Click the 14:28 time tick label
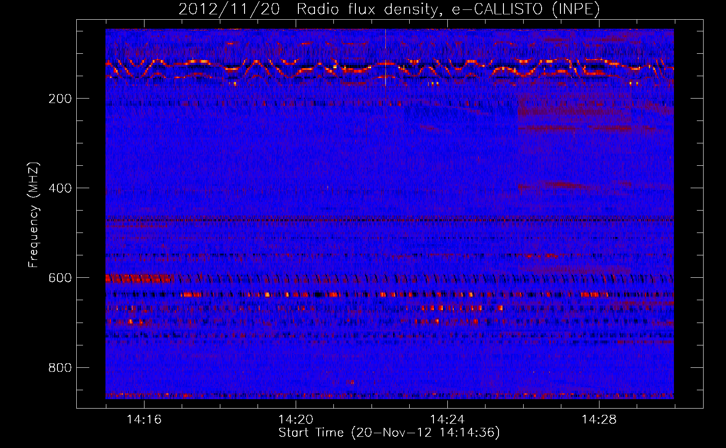726x448 pixels. coord(599,420)
